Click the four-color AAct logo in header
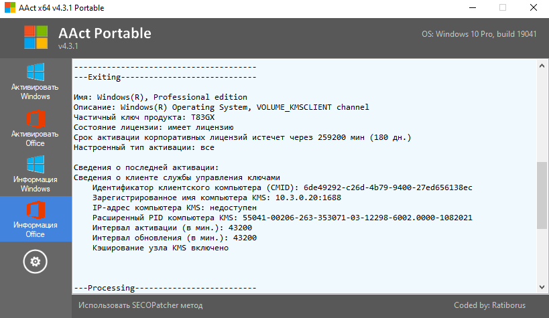The image size is (549, 318). (37, 39)
